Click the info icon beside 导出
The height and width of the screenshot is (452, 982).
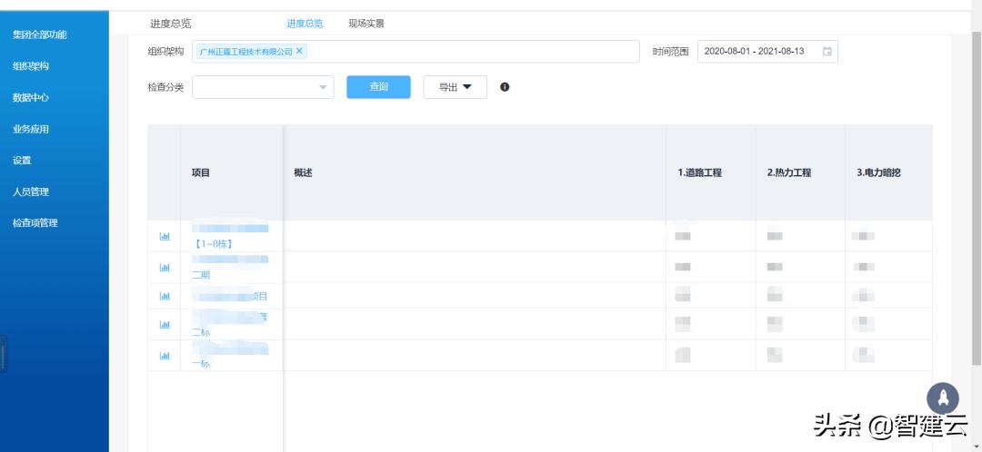505,87
